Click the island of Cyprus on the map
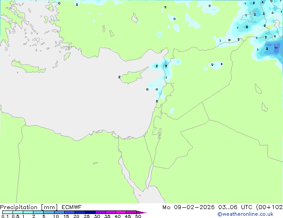 click(133, 77)
